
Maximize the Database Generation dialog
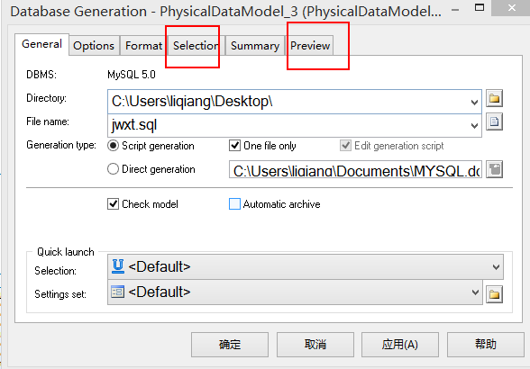480,7
